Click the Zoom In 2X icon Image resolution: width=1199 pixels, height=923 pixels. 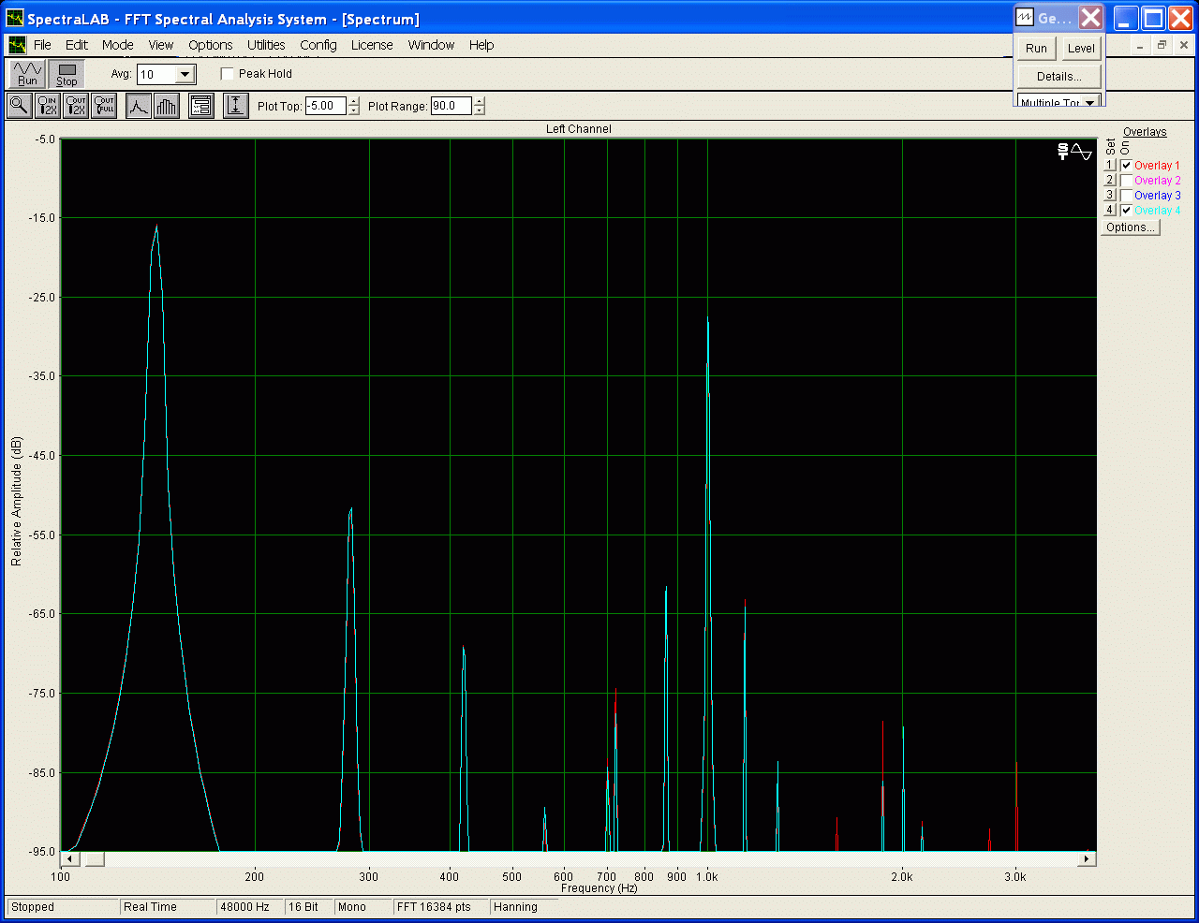pos(47,106)
